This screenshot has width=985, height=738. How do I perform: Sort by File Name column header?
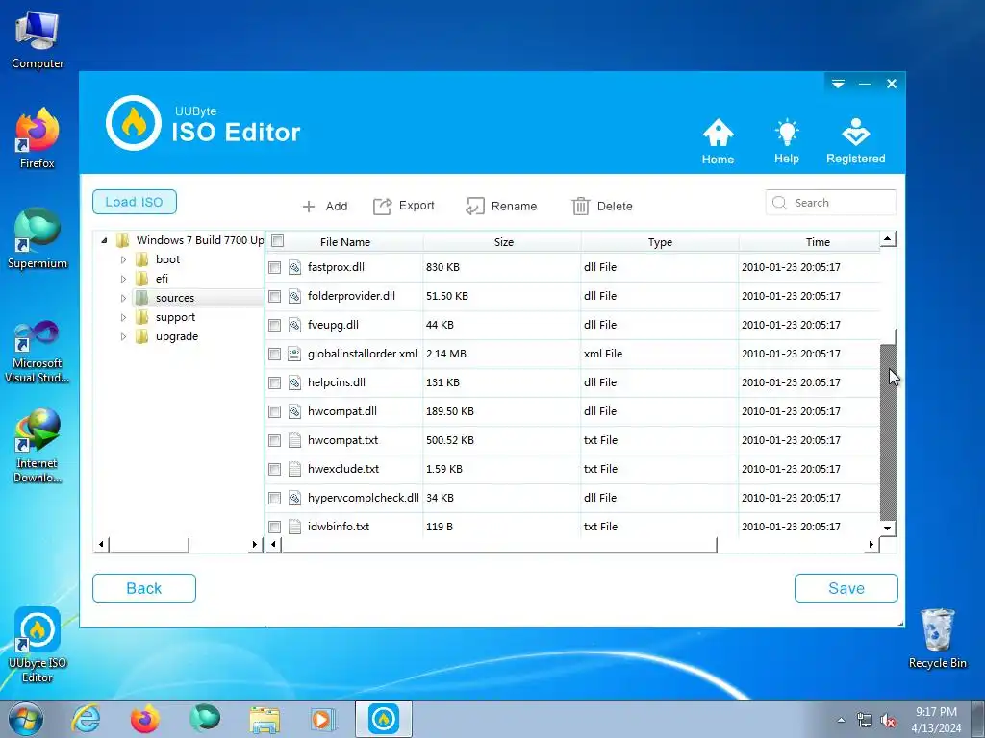(x=345, y=242)
